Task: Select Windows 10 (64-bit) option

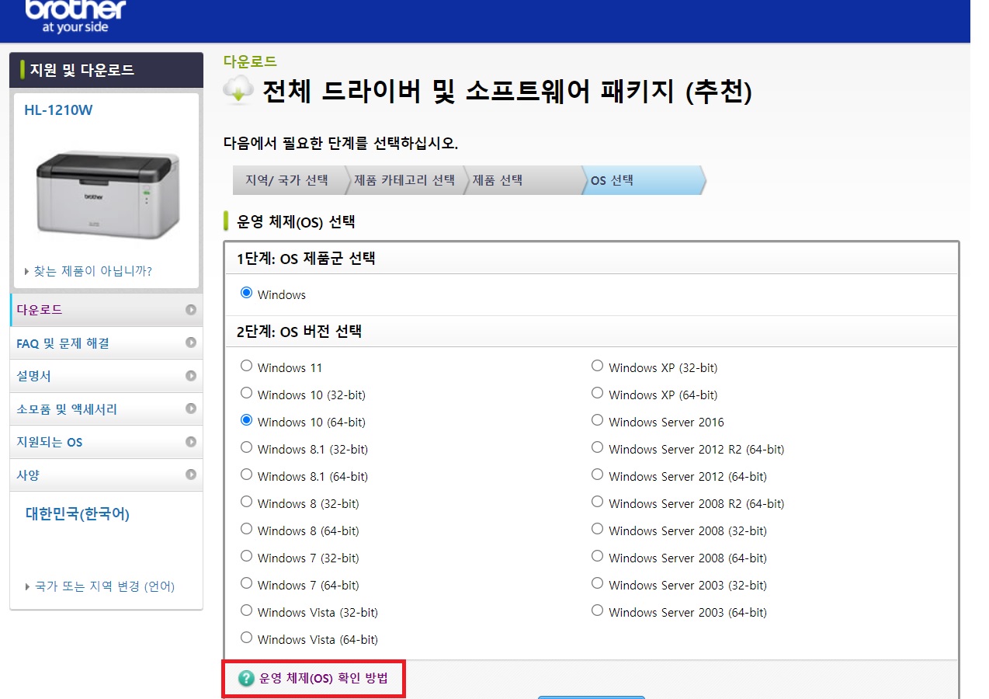Action: click(x=246, y=420)
